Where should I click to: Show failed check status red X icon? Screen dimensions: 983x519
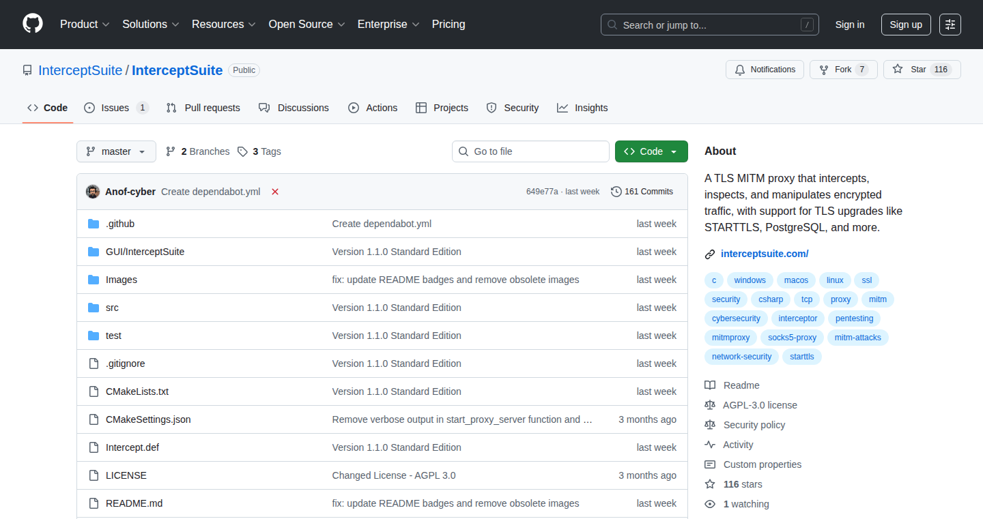[275, 192]
